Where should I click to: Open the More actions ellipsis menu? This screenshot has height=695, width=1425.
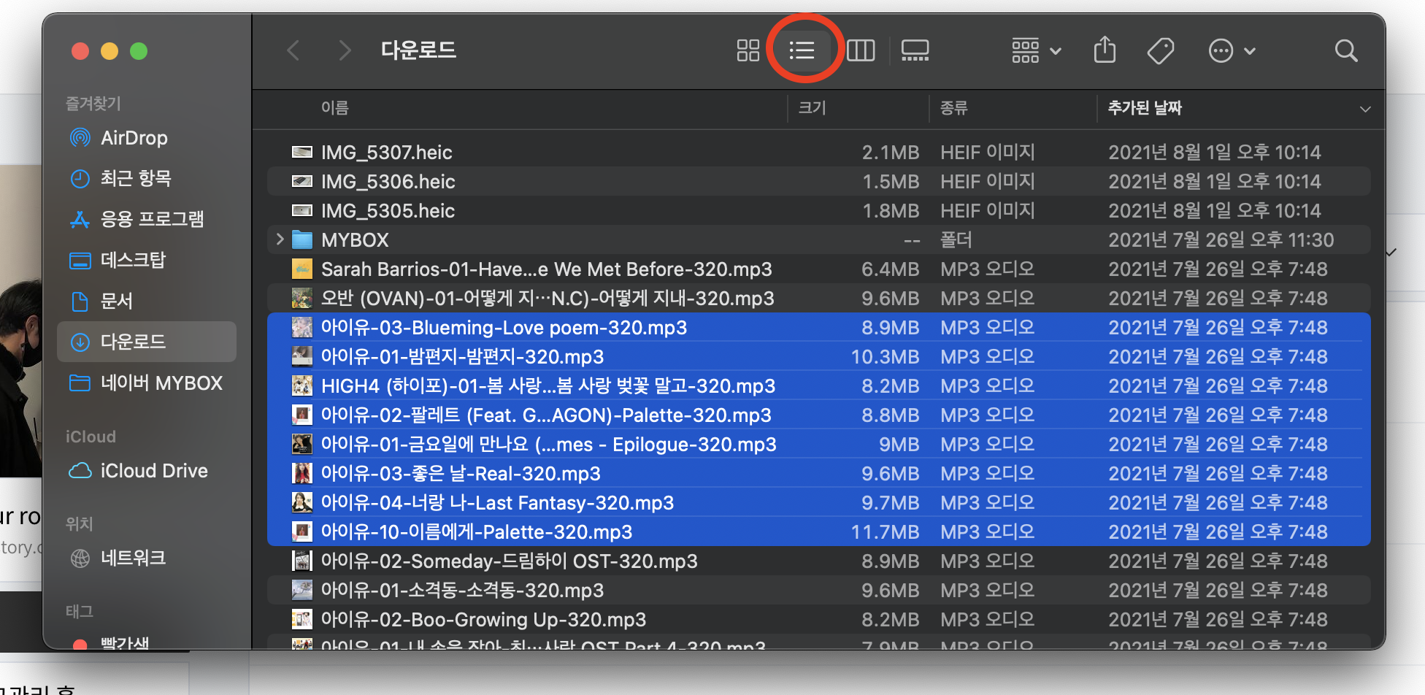pyautogui.click(x=1231, y=50)
